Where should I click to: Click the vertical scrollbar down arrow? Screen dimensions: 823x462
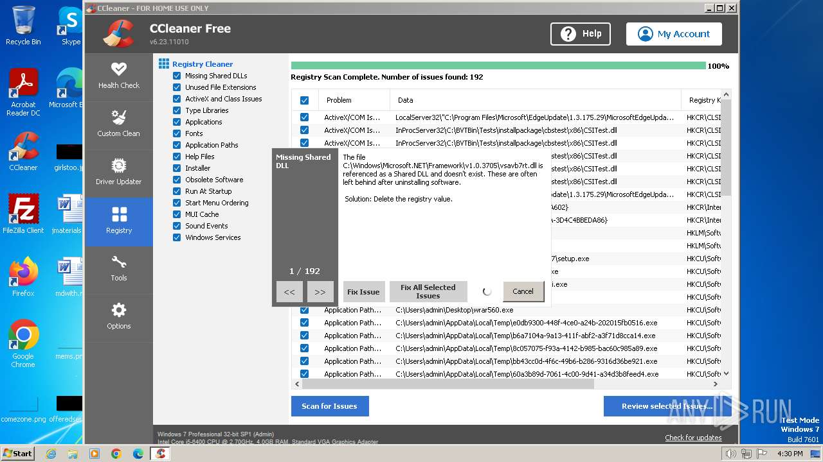point(727,373)
